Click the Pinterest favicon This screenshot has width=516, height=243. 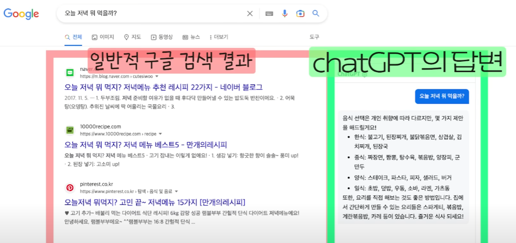[70, 188]
